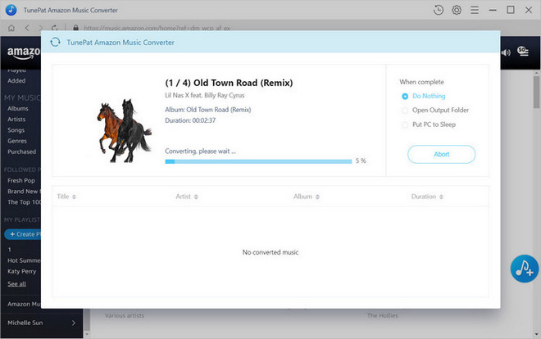
Task: Open the Fresh Pop followed playlist
Action: point(21,180)
